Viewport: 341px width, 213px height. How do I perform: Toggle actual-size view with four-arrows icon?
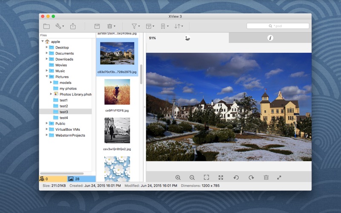pyautogui.click(x=221, y=177)
